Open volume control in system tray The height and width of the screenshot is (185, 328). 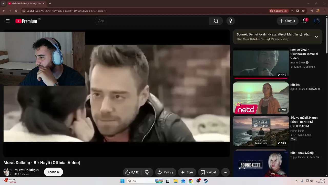click(x=312, y=181)
